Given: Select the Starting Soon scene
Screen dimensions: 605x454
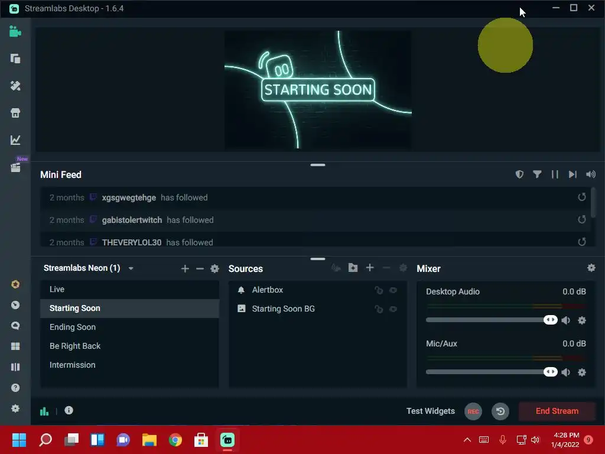Looking at the screenshot, I should point(129,309).
